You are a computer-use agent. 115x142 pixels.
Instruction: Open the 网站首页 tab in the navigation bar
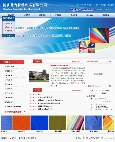pos(11,15)
